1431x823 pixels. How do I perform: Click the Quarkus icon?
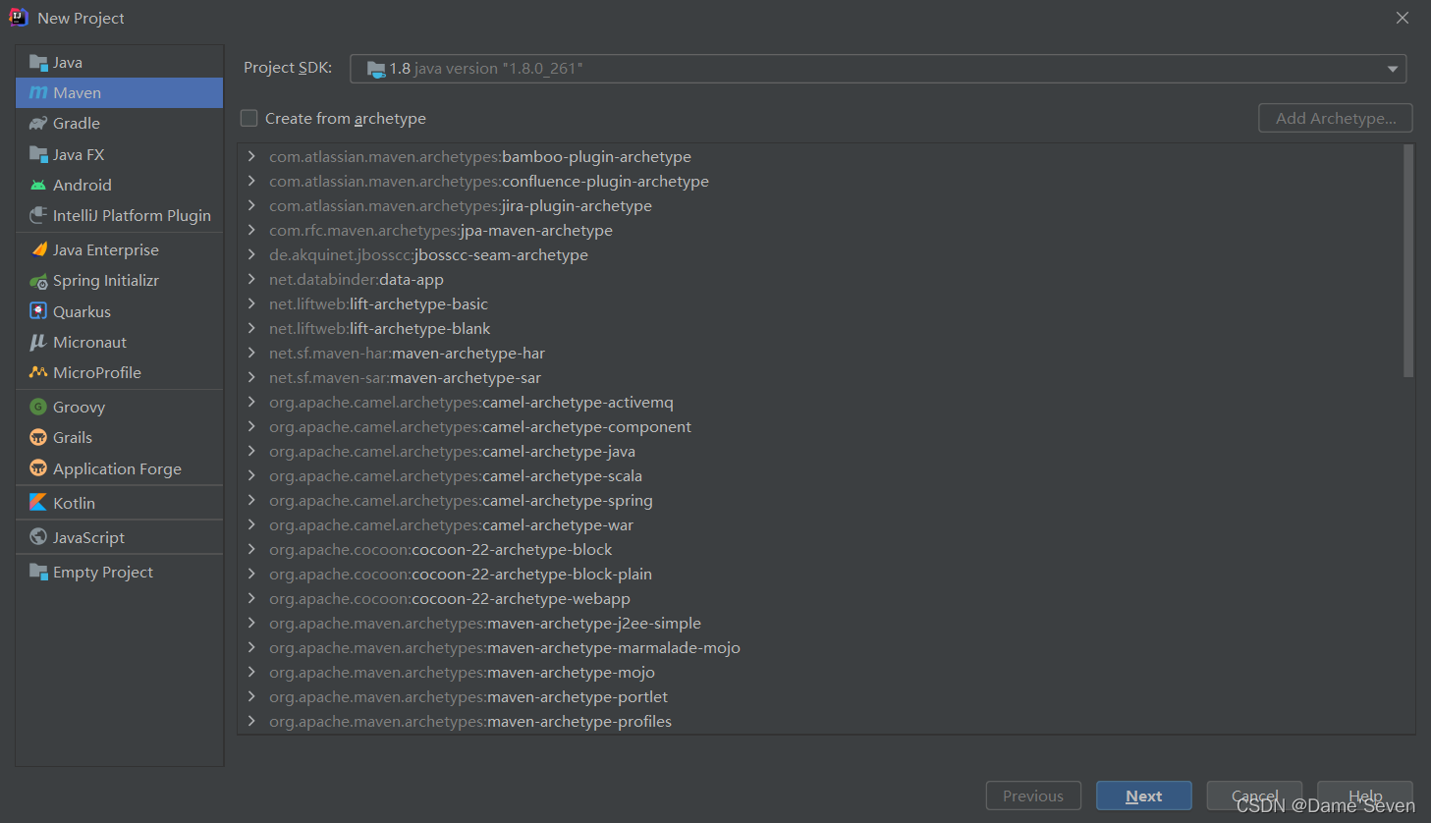[38, 311]
